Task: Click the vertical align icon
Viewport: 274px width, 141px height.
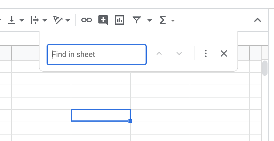Action: tap(12, 20)
